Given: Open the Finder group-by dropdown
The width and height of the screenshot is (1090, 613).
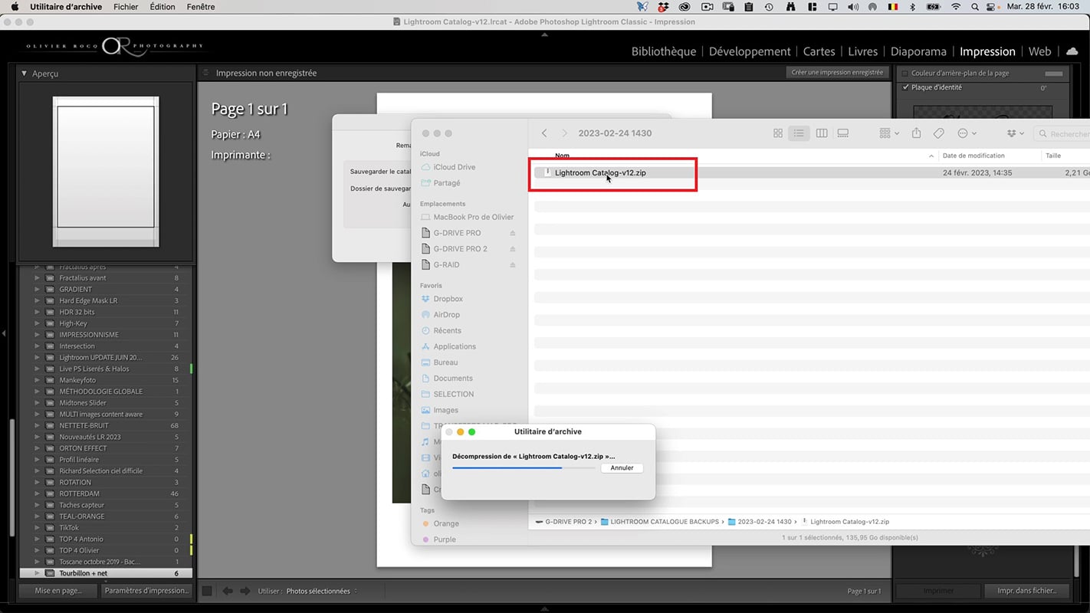Looking at the screenshot, I should 889,133.
